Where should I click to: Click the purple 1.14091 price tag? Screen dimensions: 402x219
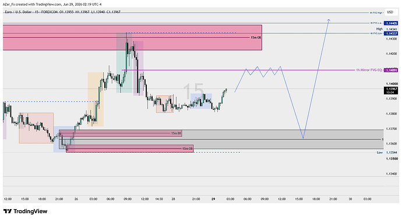click(391, 70)
